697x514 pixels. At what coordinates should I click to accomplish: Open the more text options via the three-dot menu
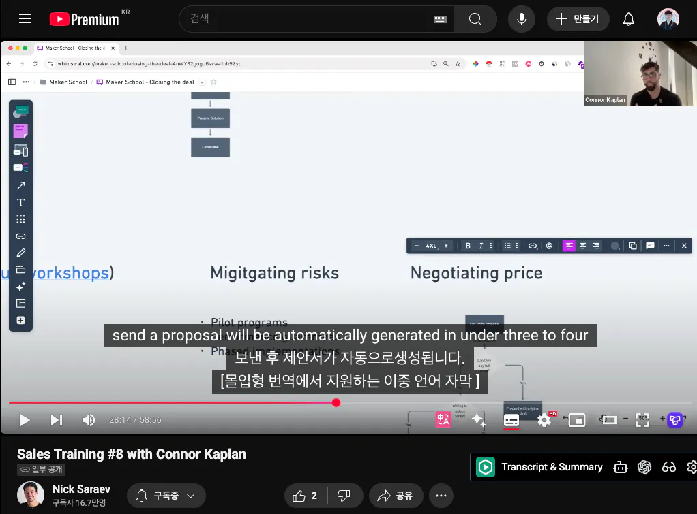point(666,246)
